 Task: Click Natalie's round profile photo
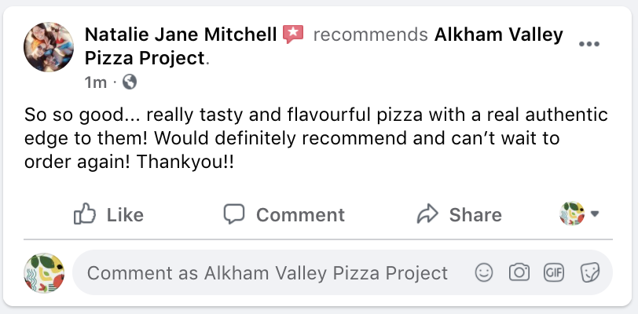pos(49,47)
